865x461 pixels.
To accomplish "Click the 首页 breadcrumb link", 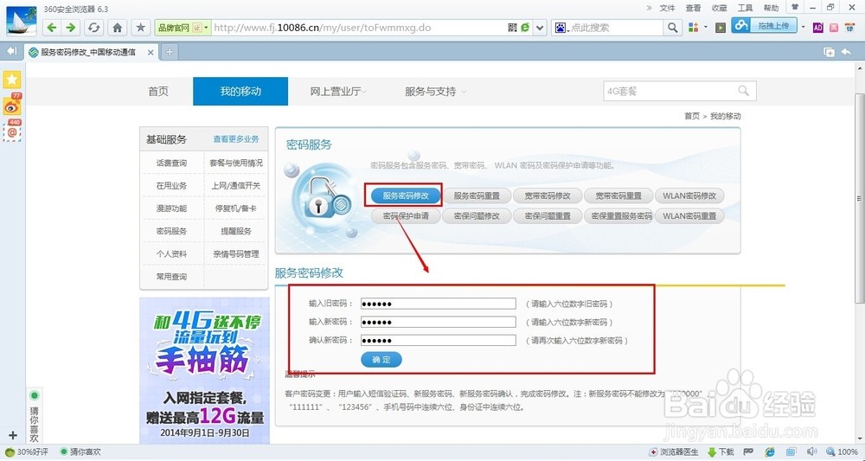I will click(x=692, y=117).
